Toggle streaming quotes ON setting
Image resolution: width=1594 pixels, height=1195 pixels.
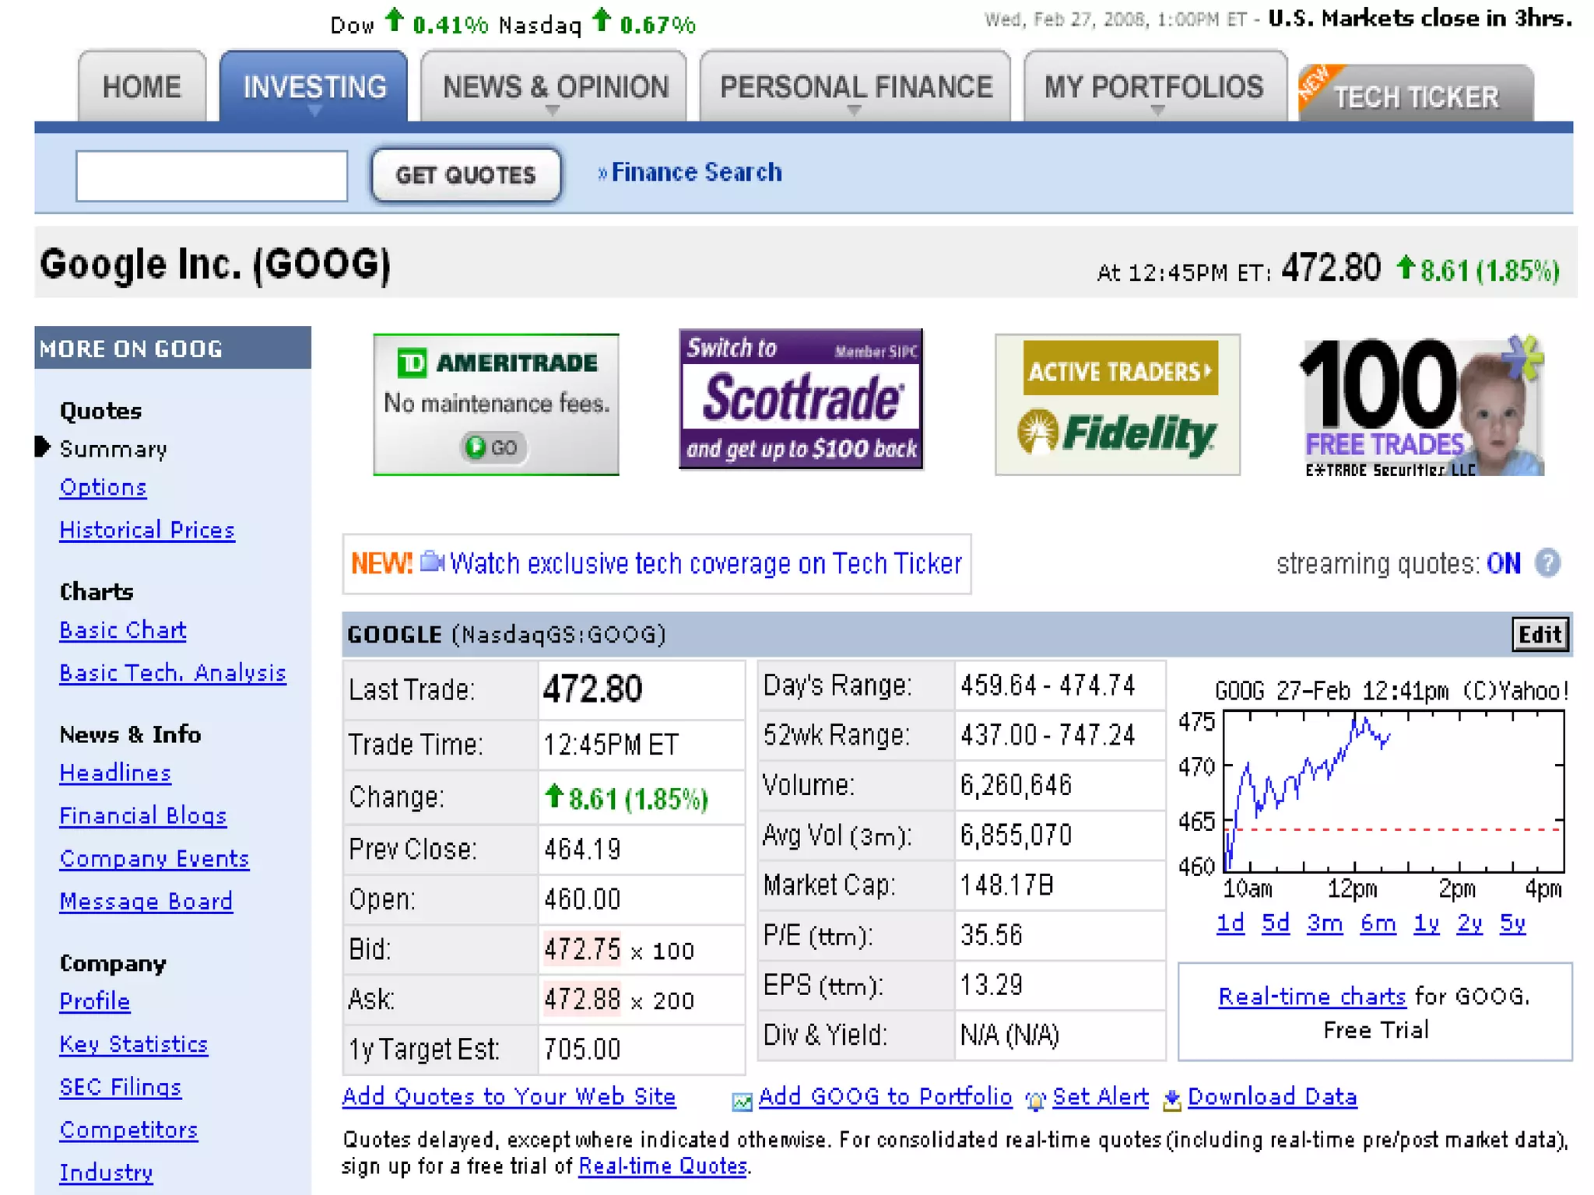(1503, 563)
